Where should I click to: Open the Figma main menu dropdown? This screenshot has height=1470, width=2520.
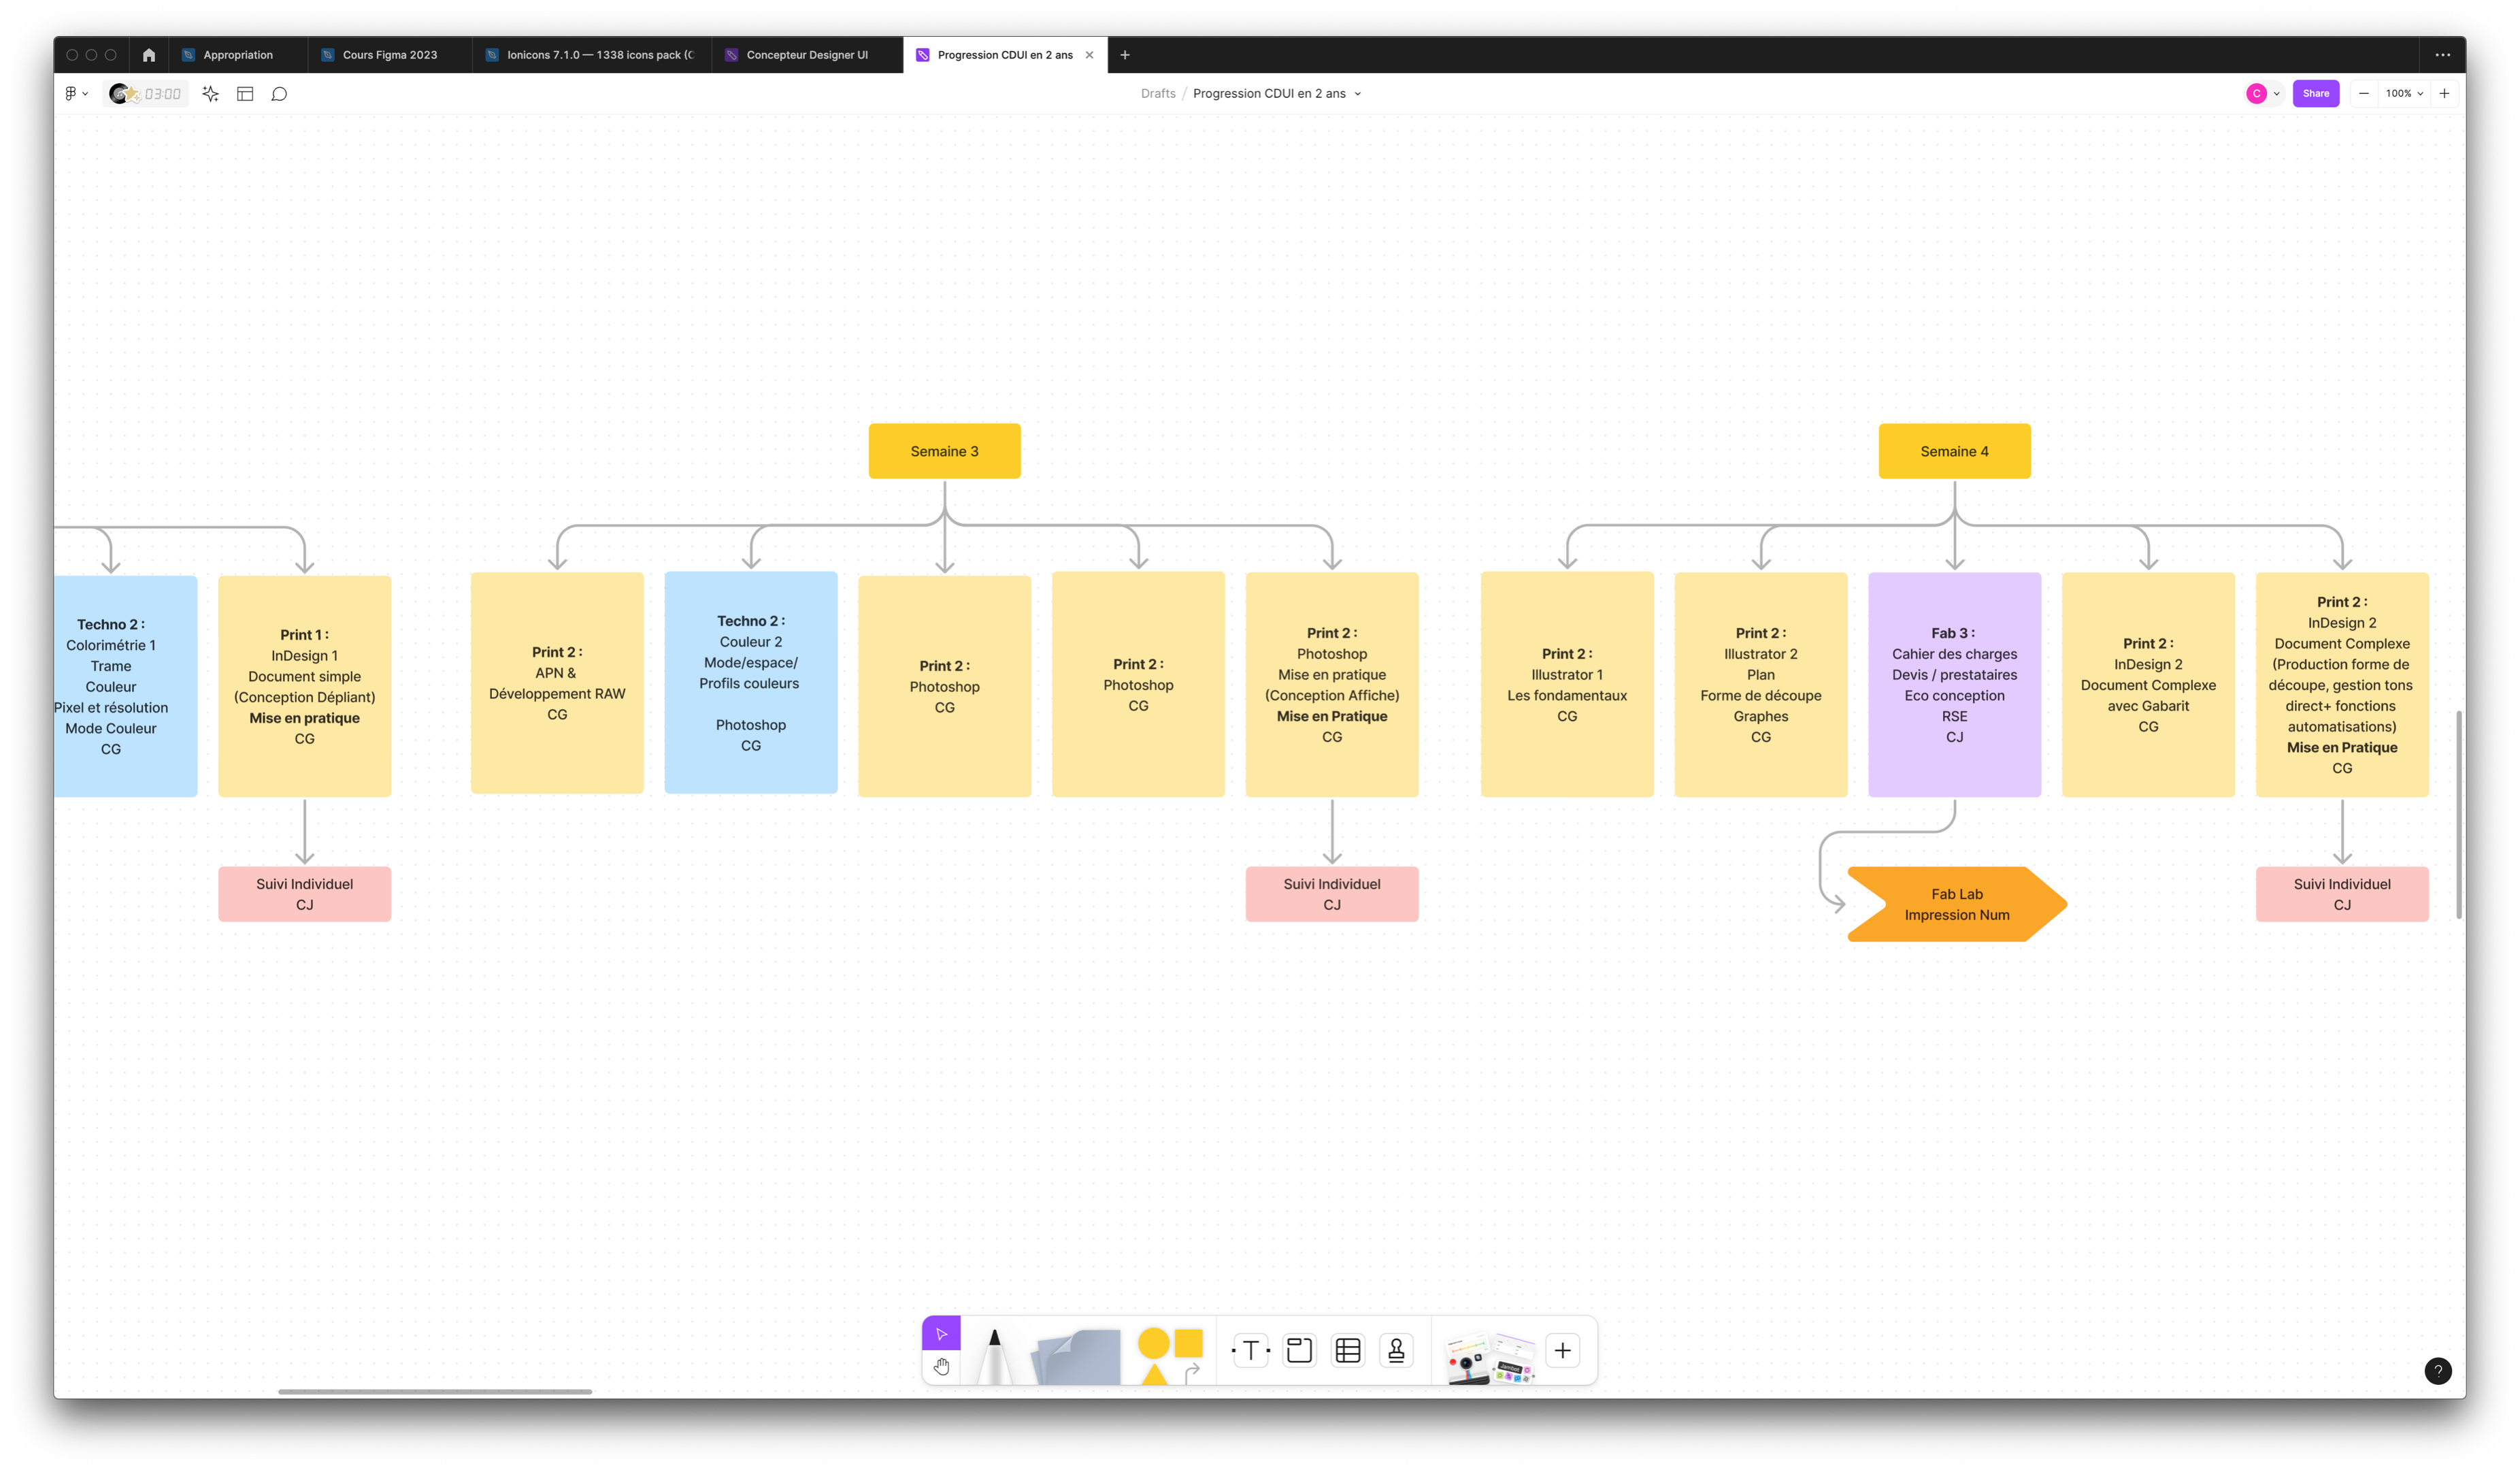coord(76,94)
